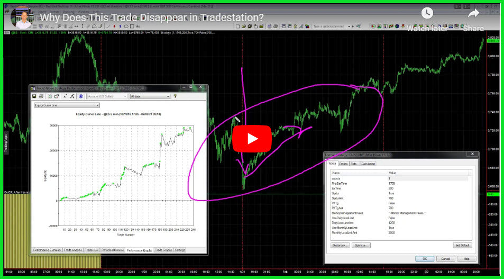This screenshot has width=504, height=279.
Task: Switch to Trade Analysis tab
Action: click(x=72, y=250)
